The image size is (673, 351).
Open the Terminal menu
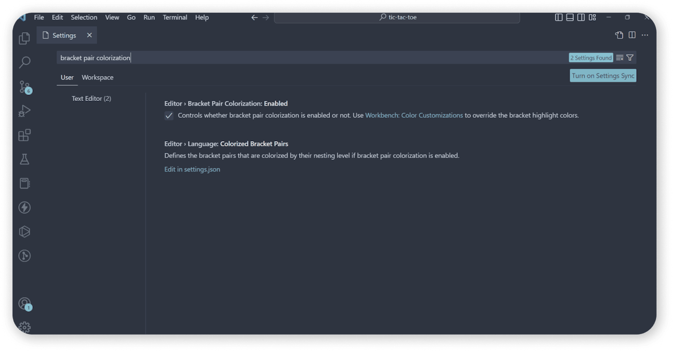[x=175, y=17]
